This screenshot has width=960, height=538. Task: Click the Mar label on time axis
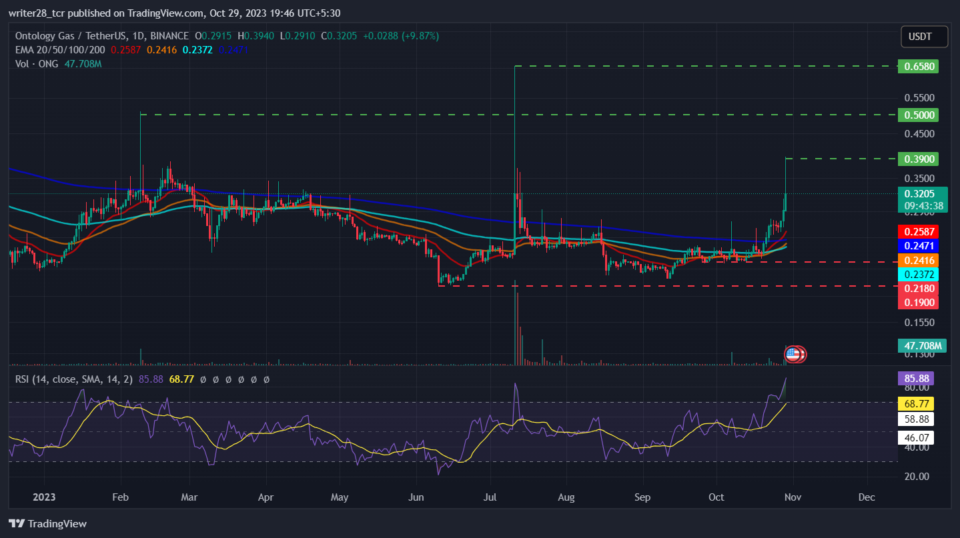190,497
